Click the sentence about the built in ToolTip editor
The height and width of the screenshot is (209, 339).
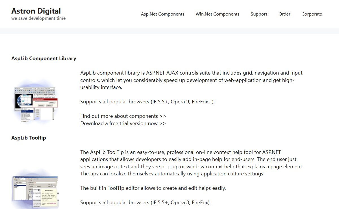153,188
